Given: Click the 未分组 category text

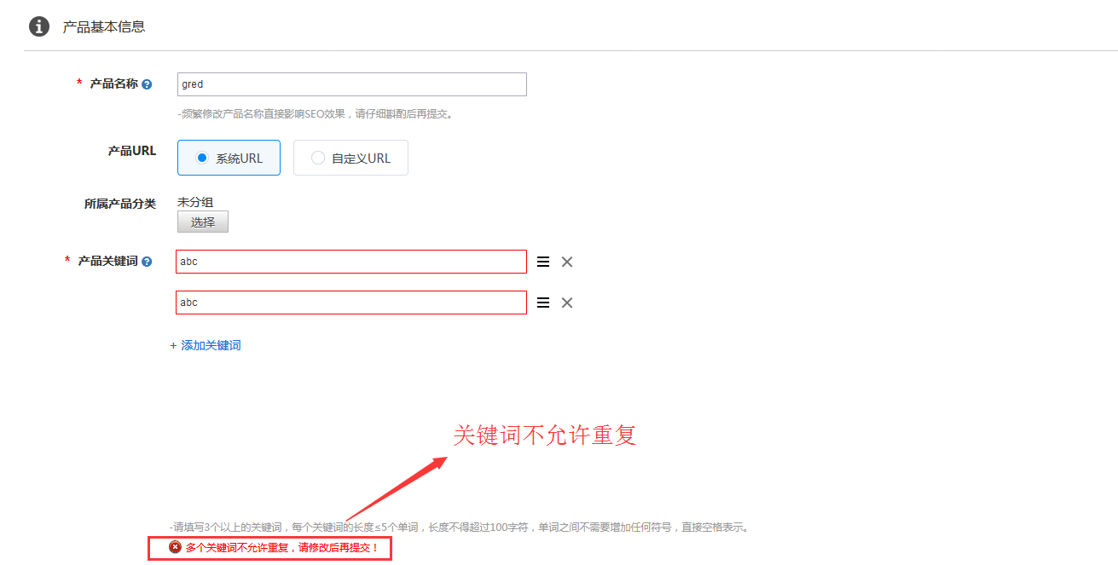Looking at the screenshot, I should click(195, 202).
